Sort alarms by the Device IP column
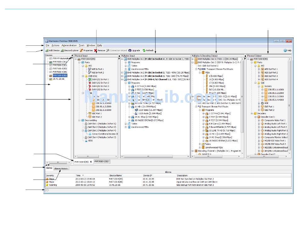Viewport: 299px width, 227px height. coord(159,175)
